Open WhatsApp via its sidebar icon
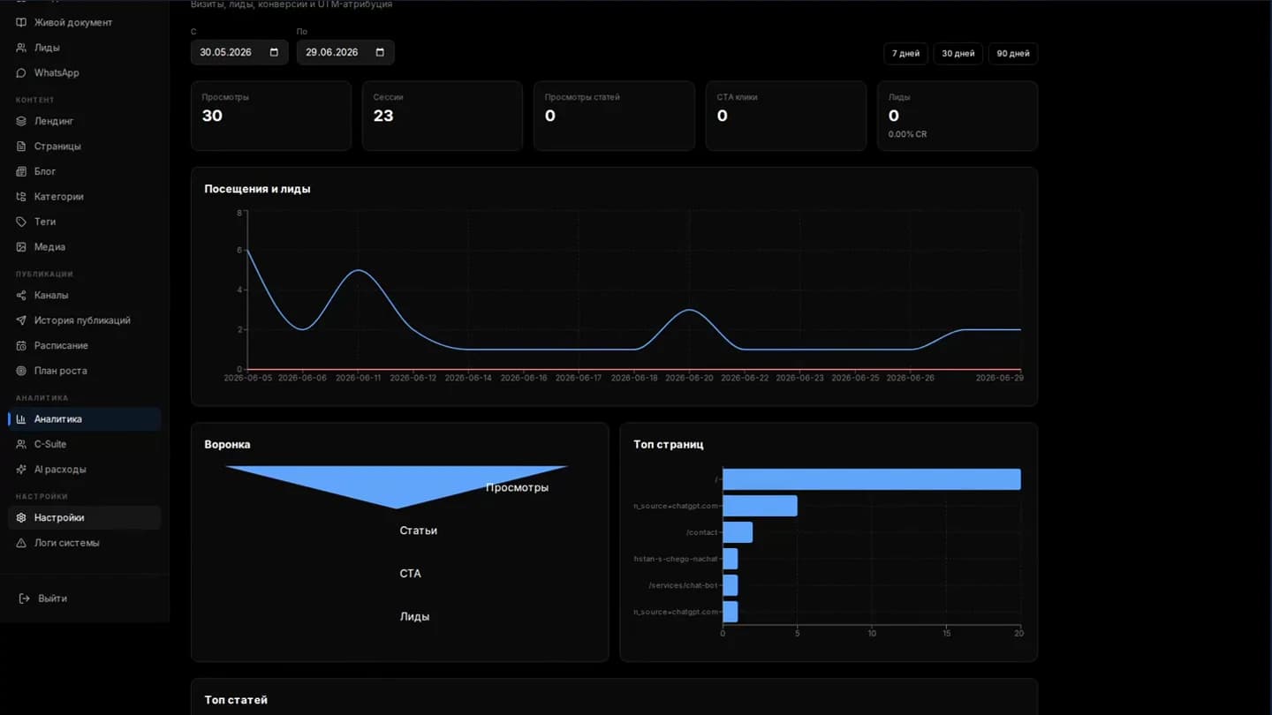This screenshot has width=1272, height=715. 21,72
